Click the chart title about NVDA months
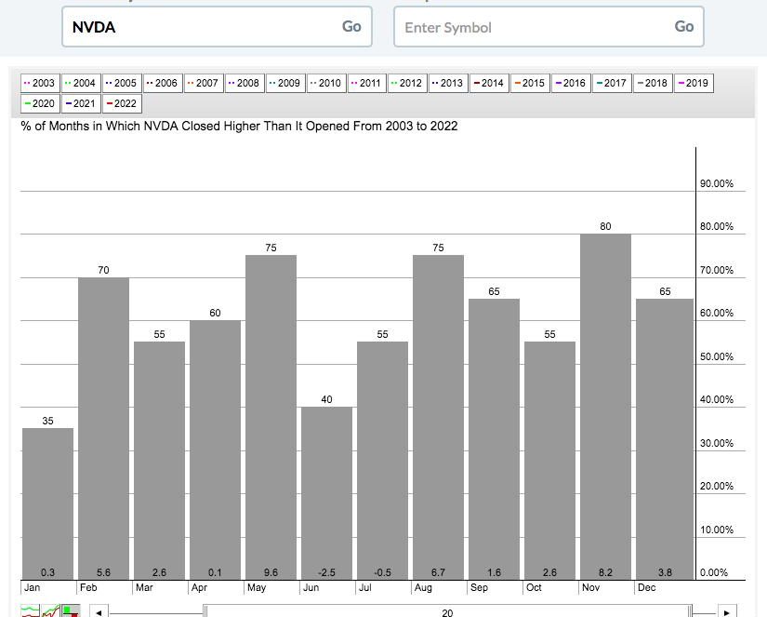Screen dimensions: 767x617 click(239, 127)
